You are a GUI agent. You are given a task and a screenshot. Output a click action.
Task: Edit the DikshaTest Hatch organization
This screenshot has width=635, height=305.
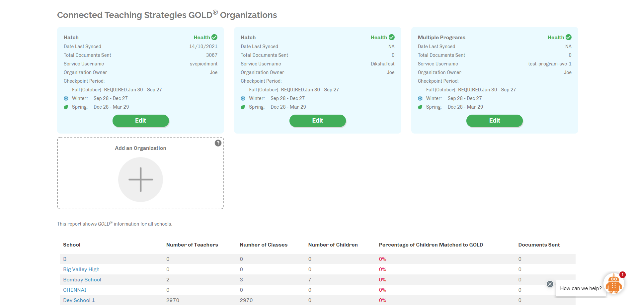317,121
